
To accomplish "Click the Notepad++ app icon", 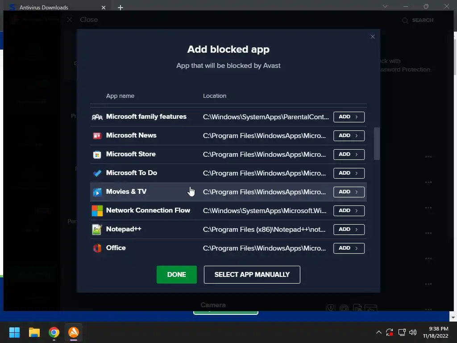I will [97, 230].
